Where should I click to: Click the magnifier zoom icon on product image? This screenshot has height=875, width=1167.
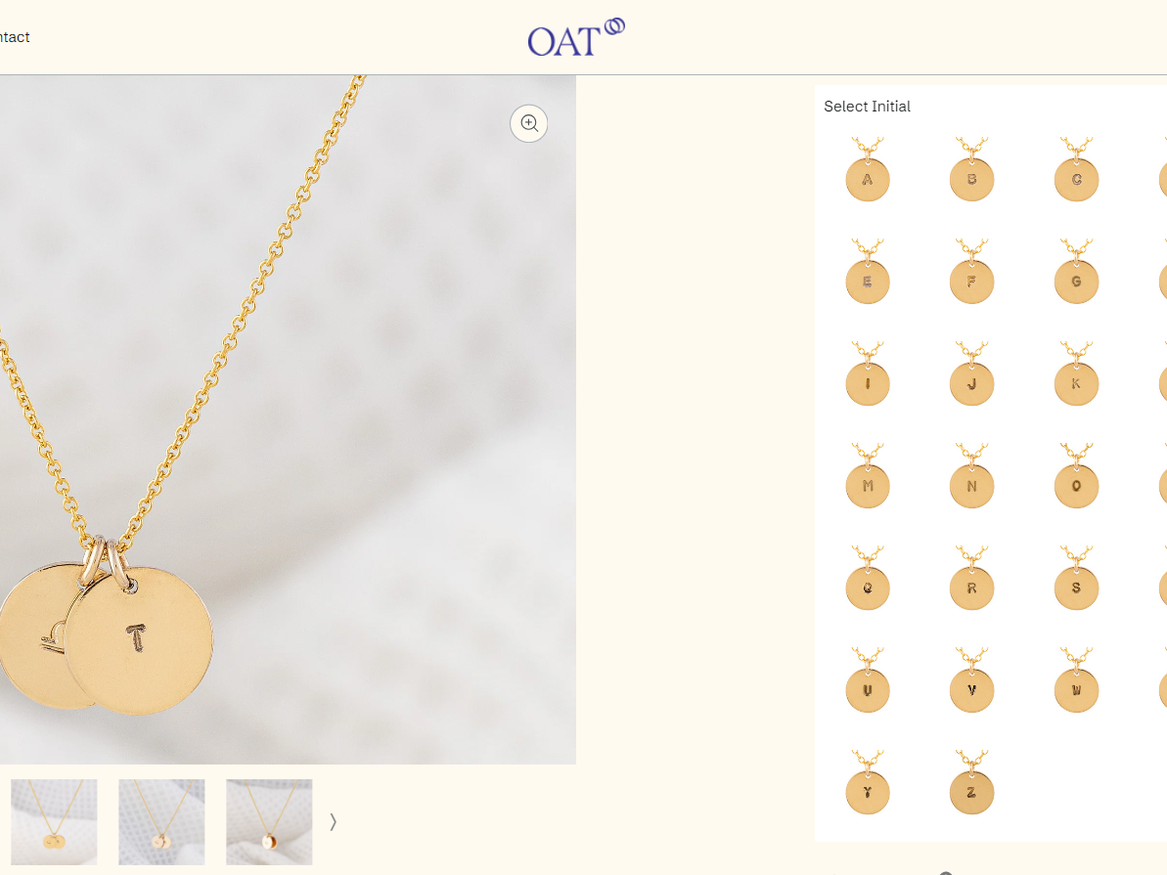(x=528, y=123)
